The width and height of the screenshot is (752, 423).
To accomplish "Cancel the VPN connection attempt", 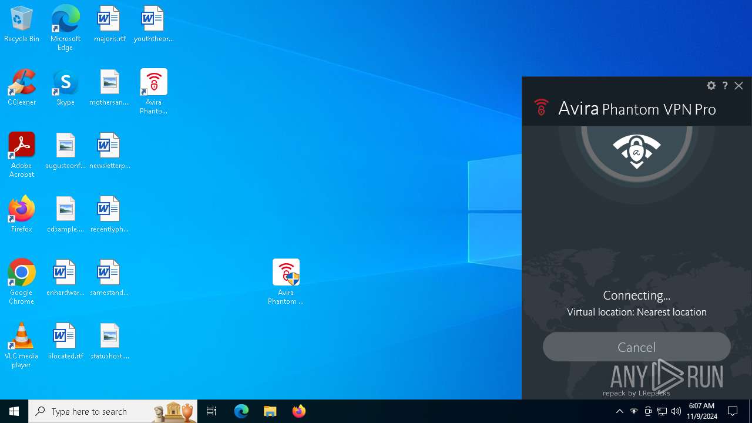I will [637, 347].
